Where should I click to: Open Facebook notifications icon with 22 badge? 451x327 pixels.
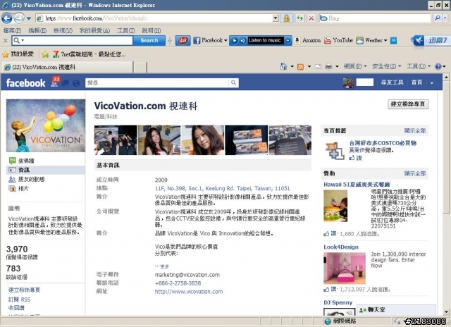(55, 82)
